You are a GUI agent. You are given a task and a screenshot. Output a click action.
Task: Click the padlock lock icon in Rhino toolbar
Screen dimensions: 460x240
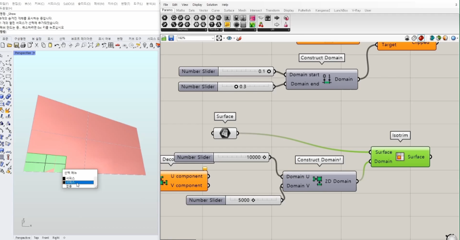pyautogui.click(x=151, y=45)
